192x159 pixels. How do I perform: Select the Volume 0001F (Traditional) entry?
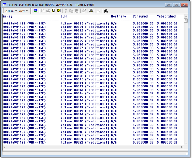pyautogui.click(x=85, y=132)
